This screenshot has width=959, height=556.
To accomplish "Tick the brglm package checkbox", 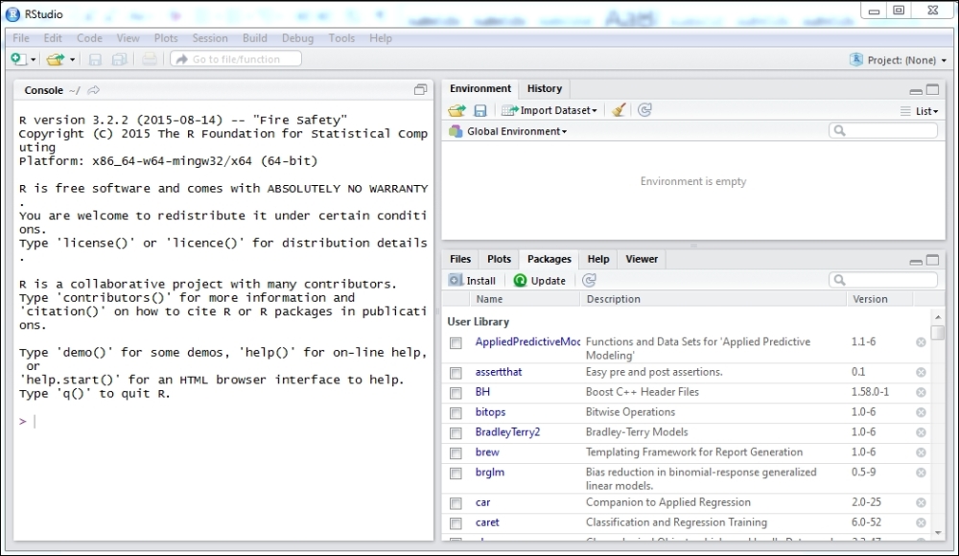I will point(456,474).
